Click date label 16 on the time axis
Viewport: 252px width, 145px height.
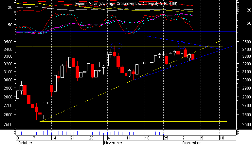(x=222, y=138)
